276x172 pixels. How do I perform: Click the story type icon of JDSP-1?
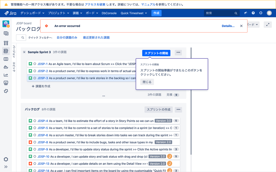(30, 64)
